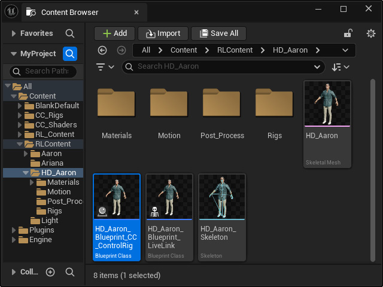This screenshot has height=287, width=383.
Task: Select HD_Aaron_Blueprint_LiveLink asset
Action: coord(169,218)
